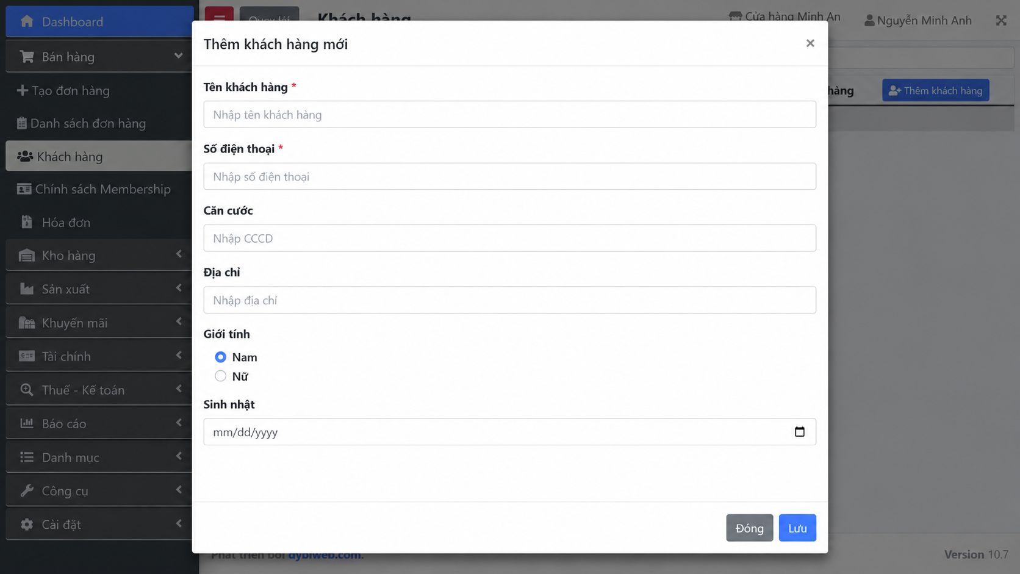
Task: Click the Sản xuất factory icon
Action: click(27, 289)
